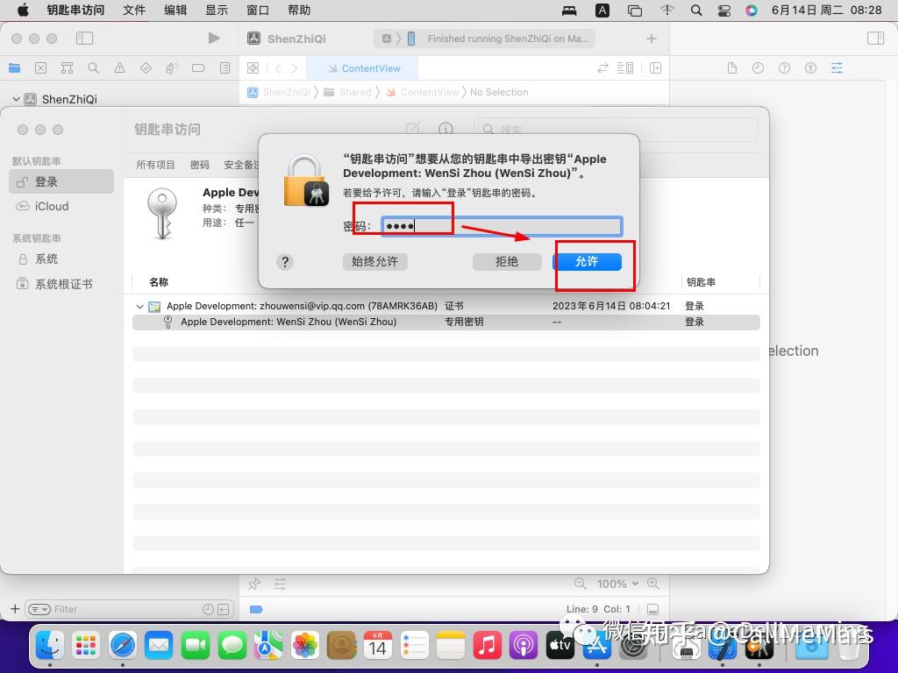898x673 pixels.
Task: Click the 始终允许 (Always Allow) button
Action: click(x=375, y=261)
